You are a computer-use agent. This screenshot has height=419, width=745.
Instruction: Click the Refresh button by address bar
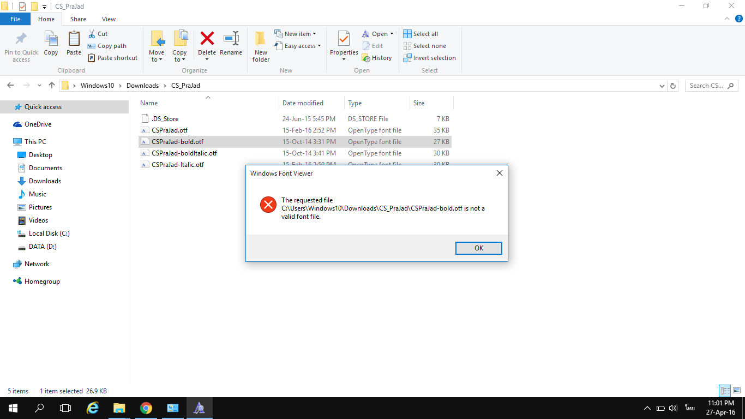pos(673,86)
